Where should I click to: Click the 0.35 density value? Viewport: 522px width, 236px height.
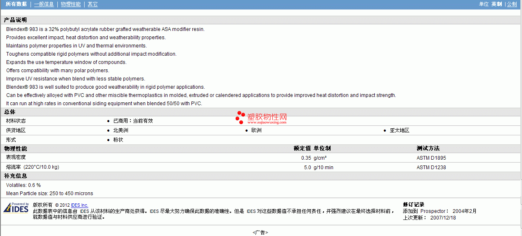[306, 158]
